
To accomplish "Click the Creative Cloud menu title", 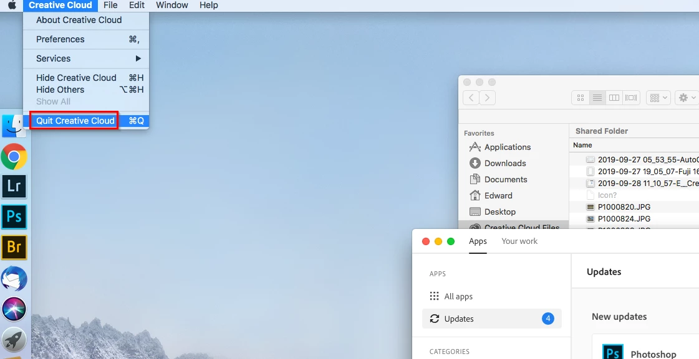I will coord(60,6).
